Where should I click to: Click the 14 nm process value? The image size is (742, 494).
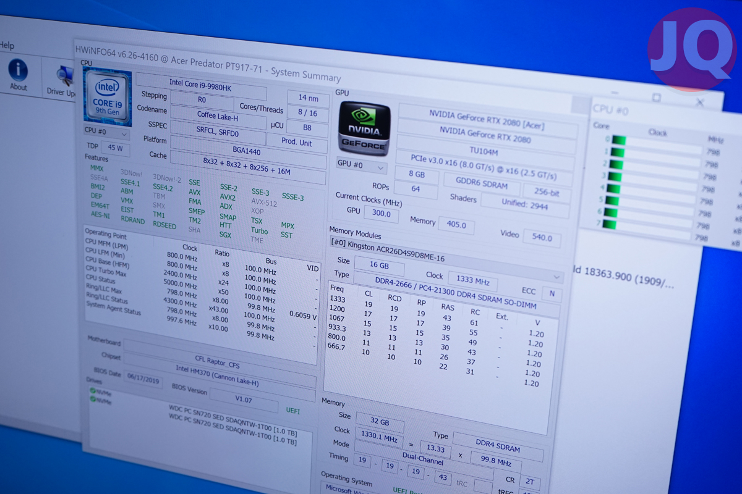(x=309, y=98)
